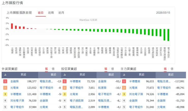The height and width of the screenshot is (111, 188).
Task: Toggle 主力買賣超 units to 億
Action: click(x=172, y=69)
